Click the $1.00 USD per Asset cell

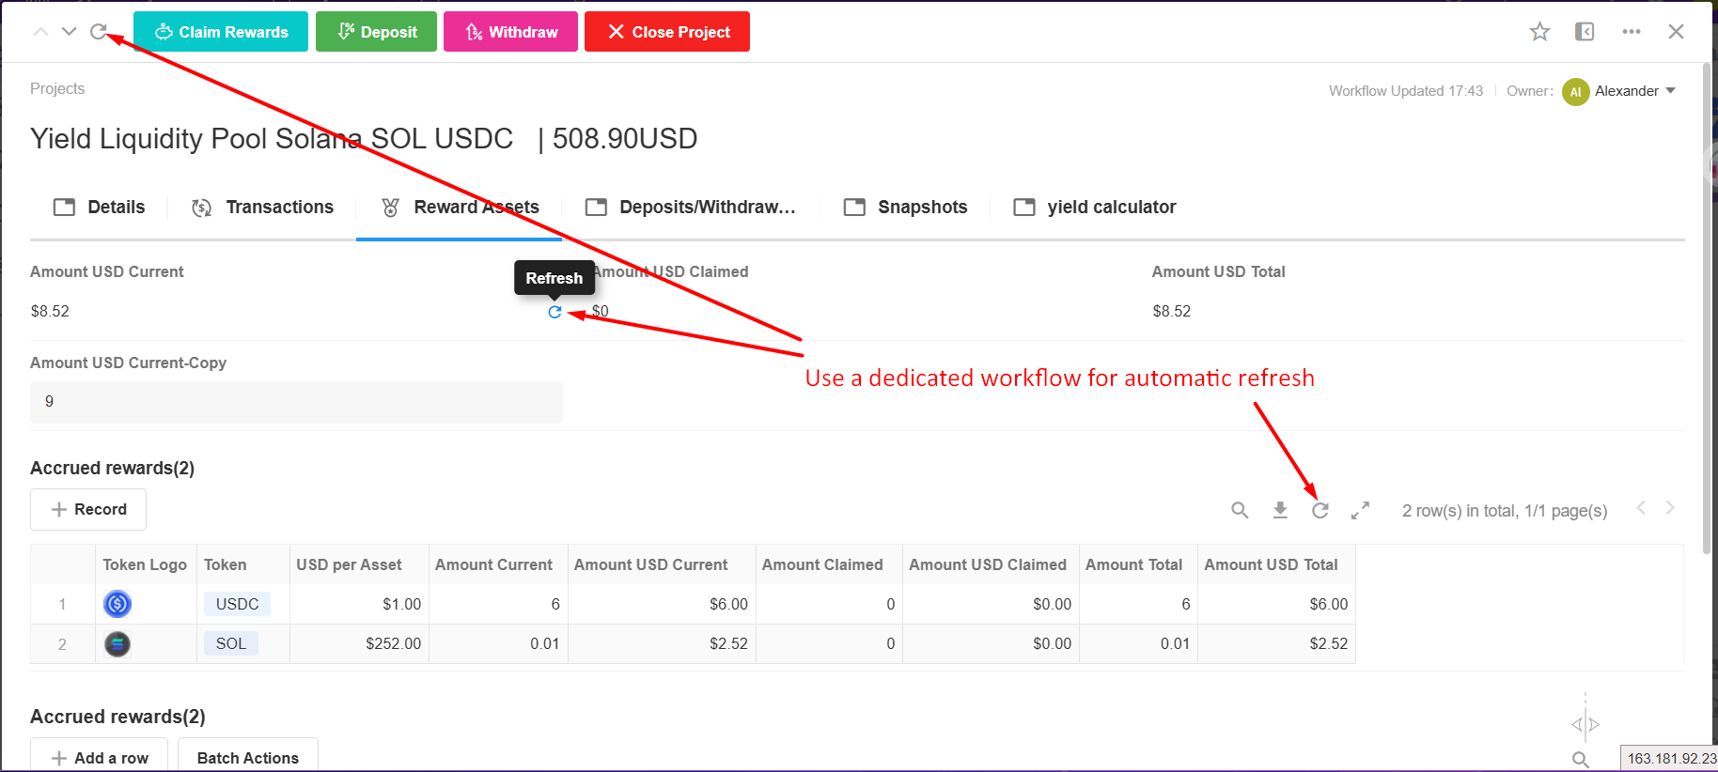[x=359, y=604]
